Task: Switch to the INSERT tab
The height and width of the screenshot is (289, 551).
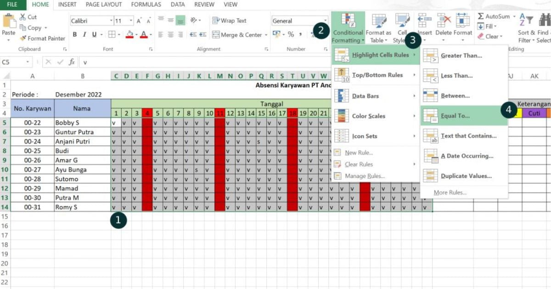Action: click(67, 5)
